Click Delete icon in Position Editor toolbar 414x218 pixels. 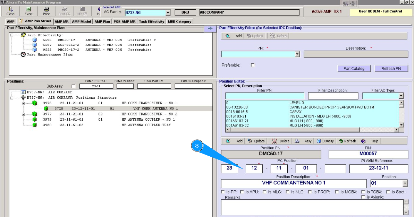pos(274,141)
